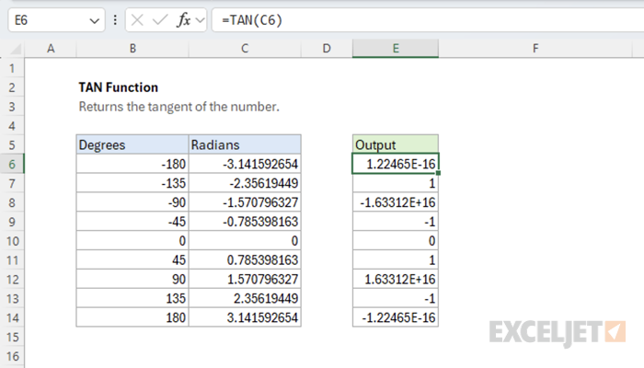Click the Name Box showing E6

click(56, 20)
